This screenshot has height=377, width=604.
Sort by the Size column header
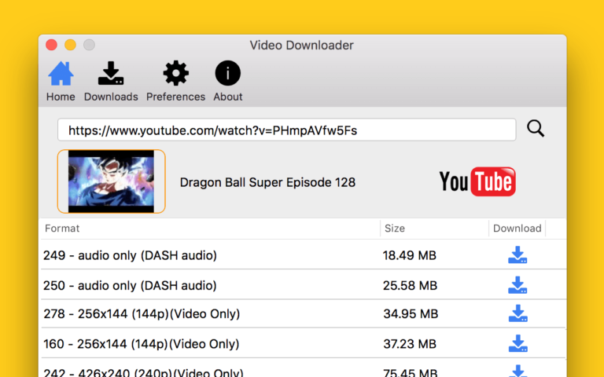pyautogui.click(x=434, y=229)
